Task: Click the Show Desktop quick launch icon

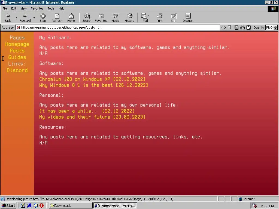Action: (x=23, y=206)
